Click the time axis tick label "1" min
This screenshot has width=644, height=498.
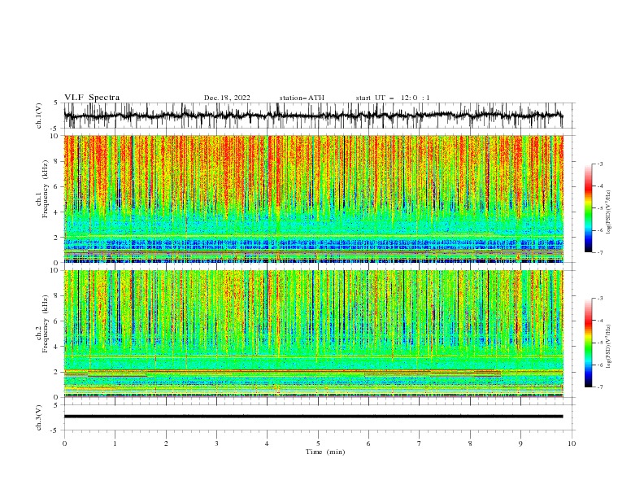pos(115,443)
